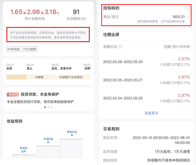Tap the R1低风险 tag

[x=14, y=49]
